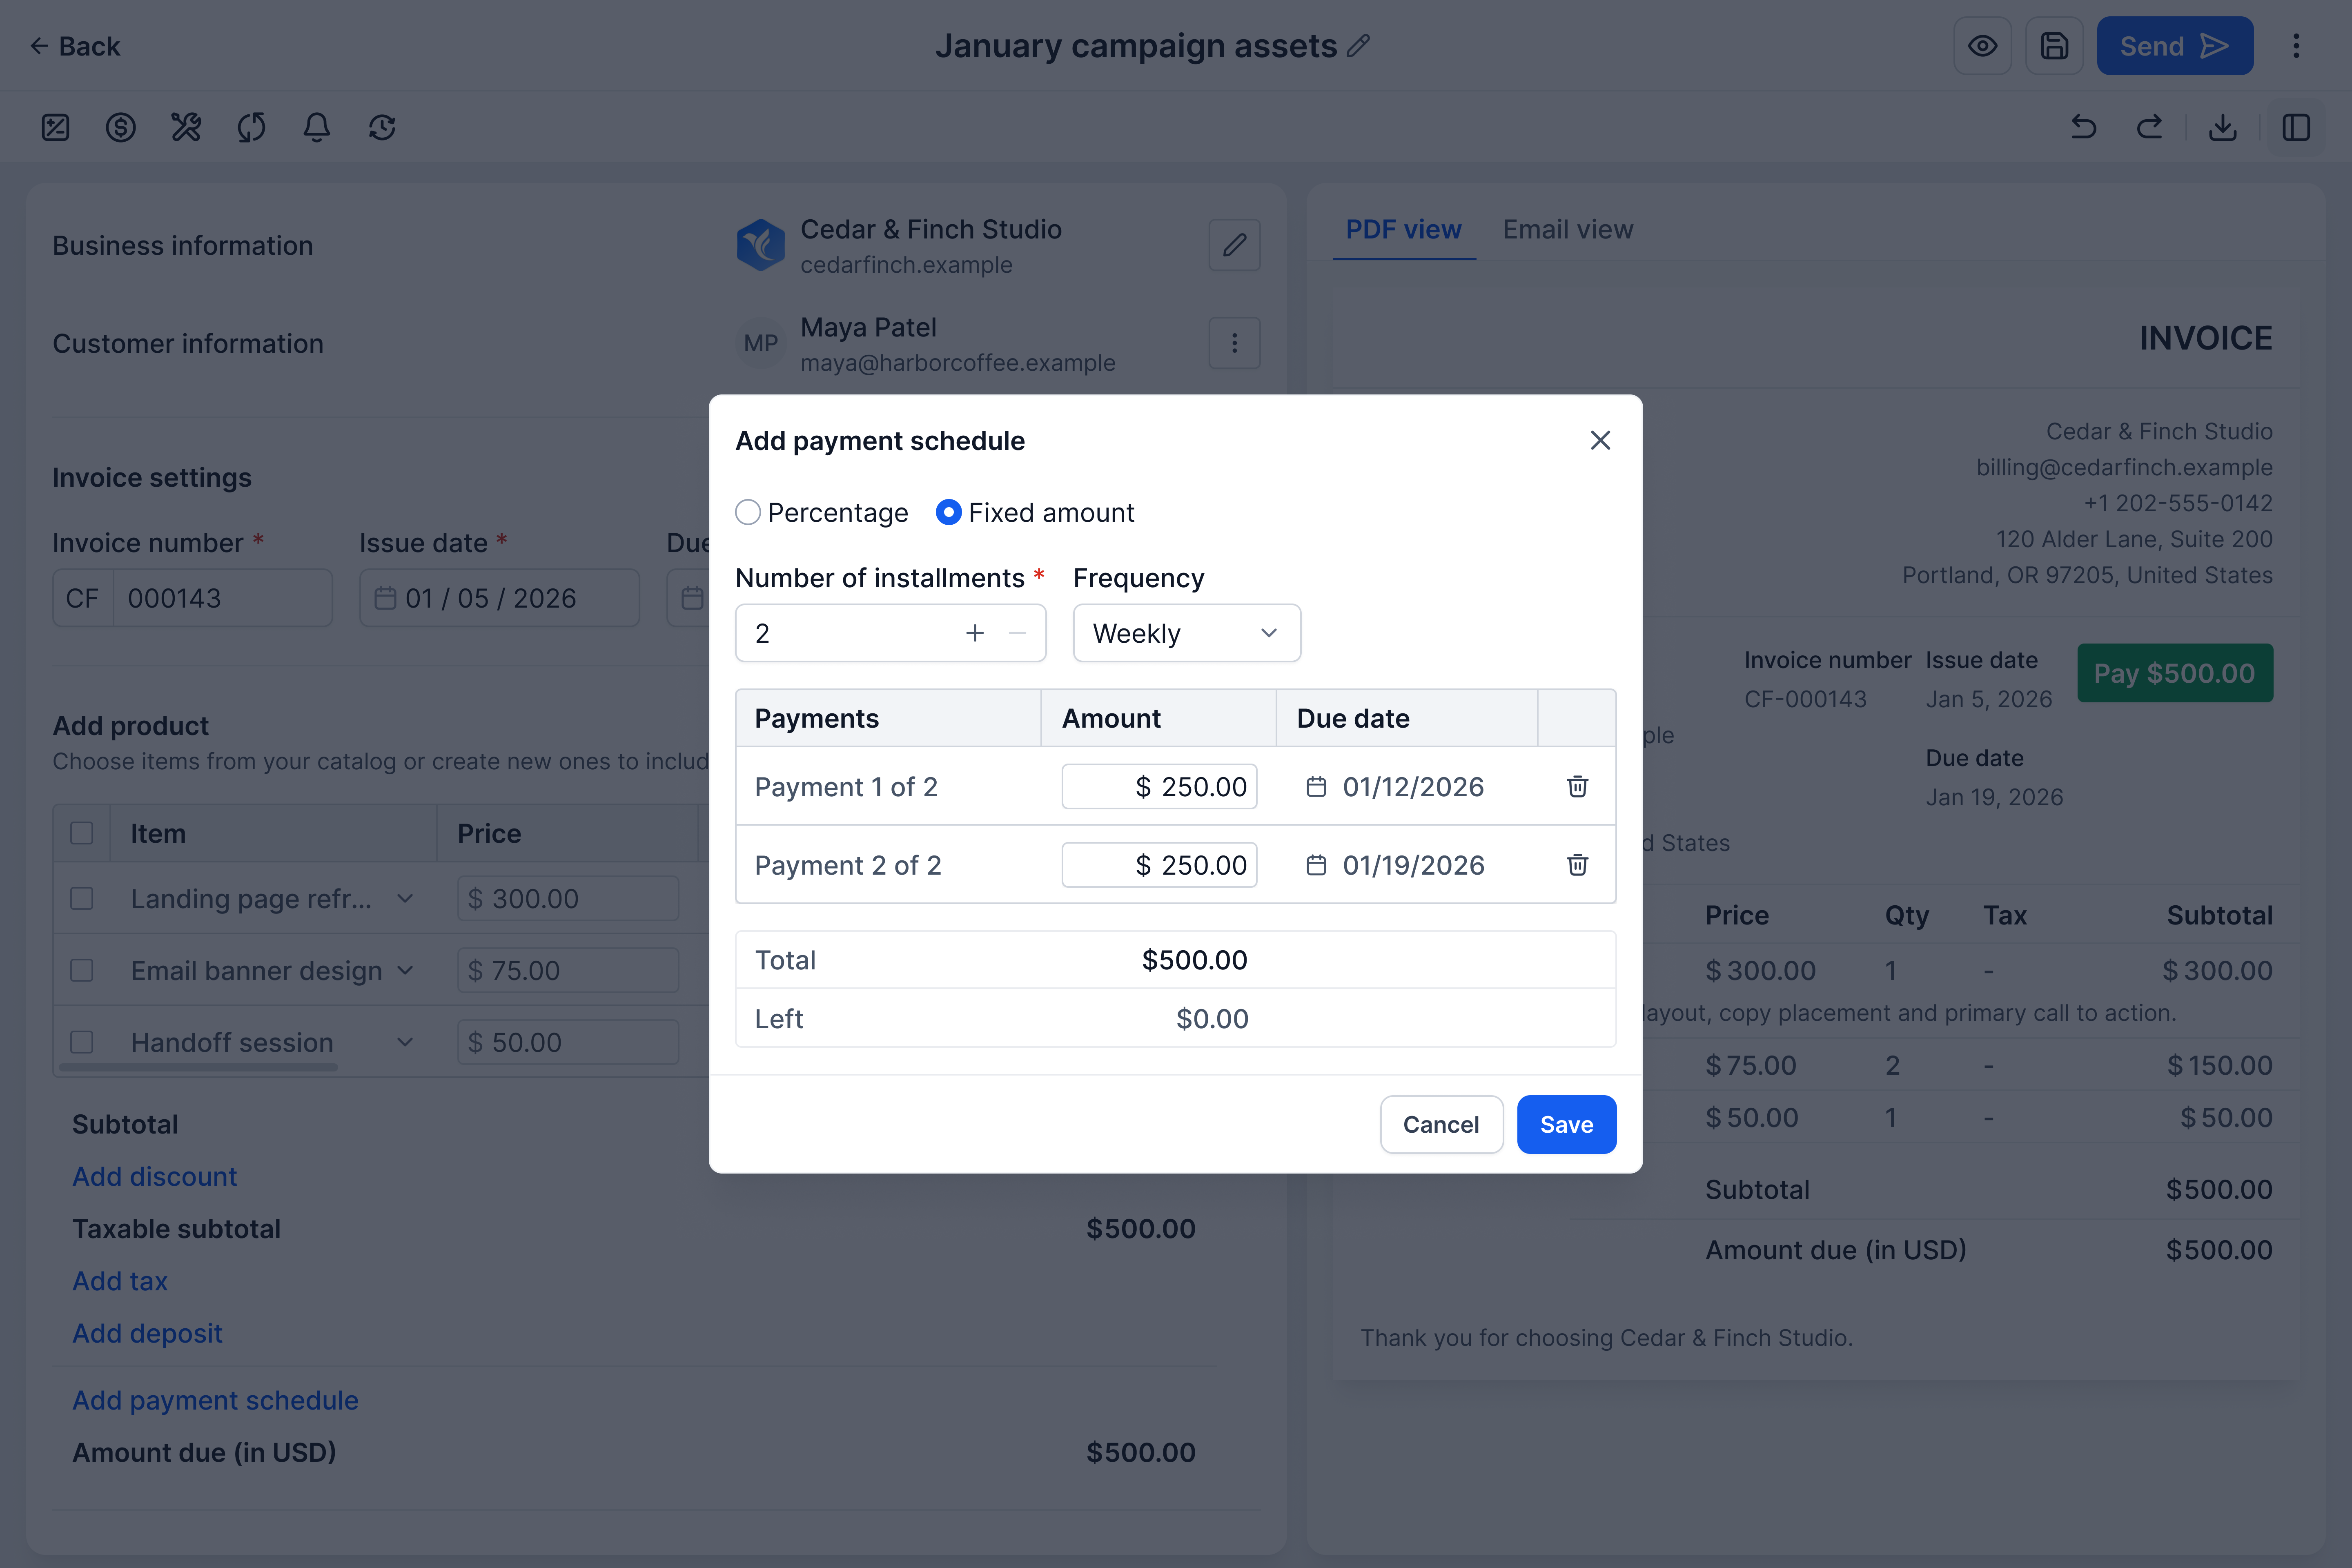
Task: Expand the Handoff session item chevron
Action: click(x=405, y=1042)
